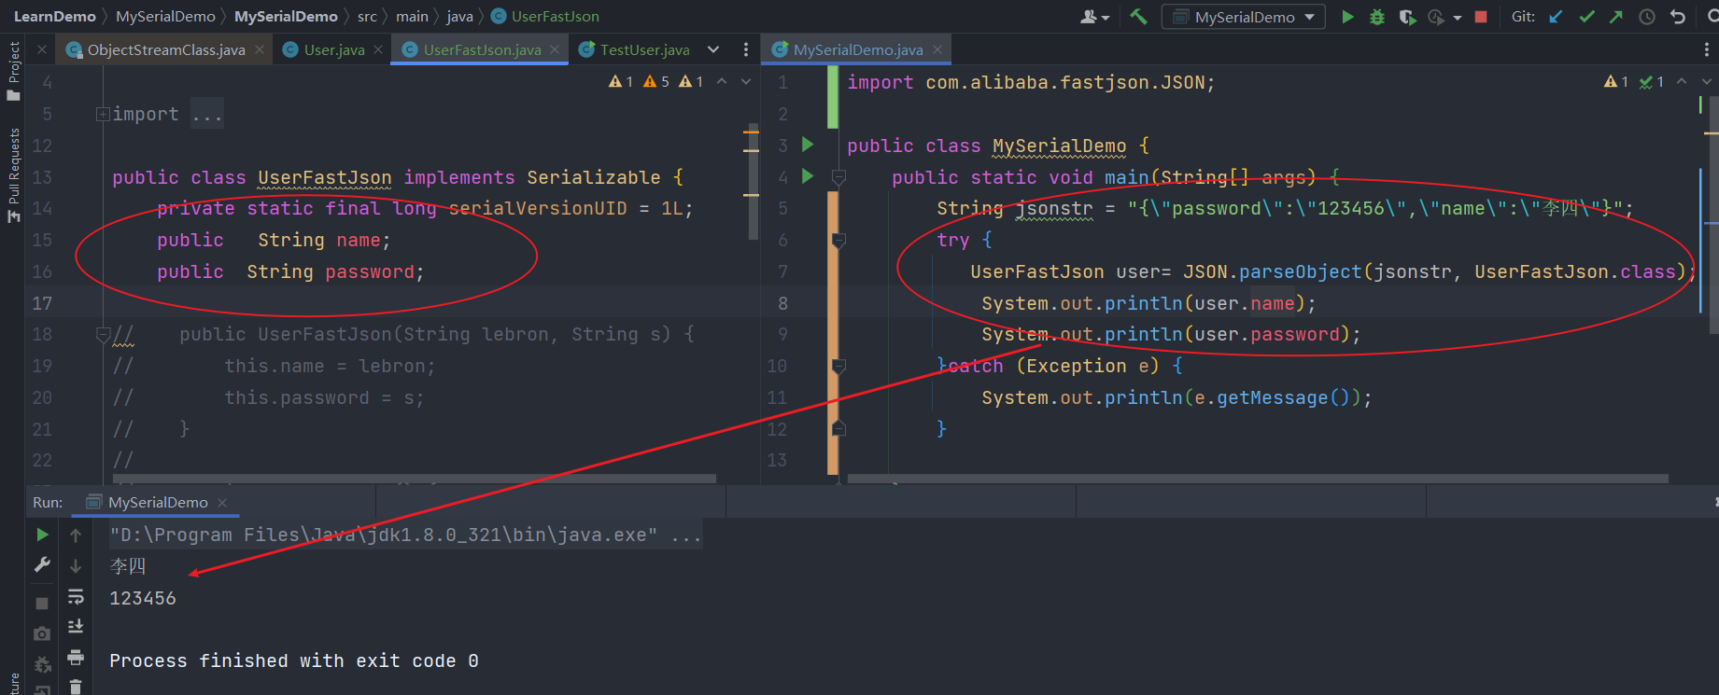The image size is (1719, 695).
Task: Click the src breadcrumb segment
Action: (x=367, y=17)
